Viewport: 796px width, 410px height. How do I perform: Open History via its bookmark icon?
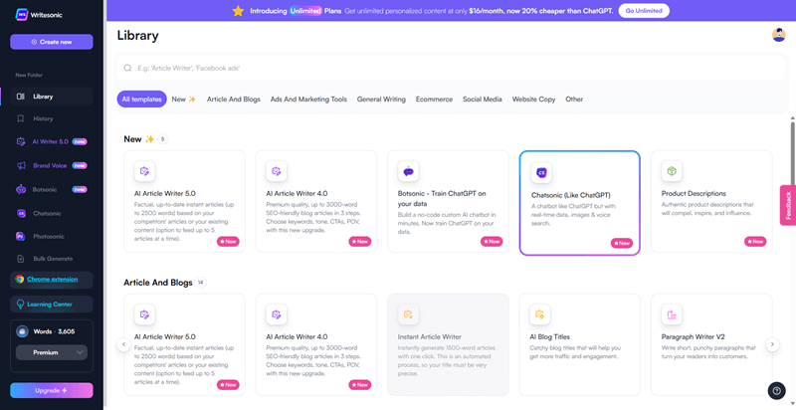[x=20, y=118]
